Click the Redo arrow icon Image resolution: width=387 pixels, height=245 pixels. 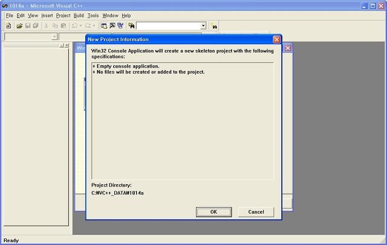click(88, 25)
